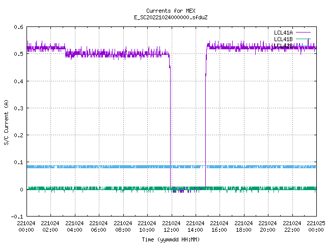Click the x-axis tick 221024 20:00
Image resolution: width=326 pixels, height=244 pixels.
coord(267,226)
